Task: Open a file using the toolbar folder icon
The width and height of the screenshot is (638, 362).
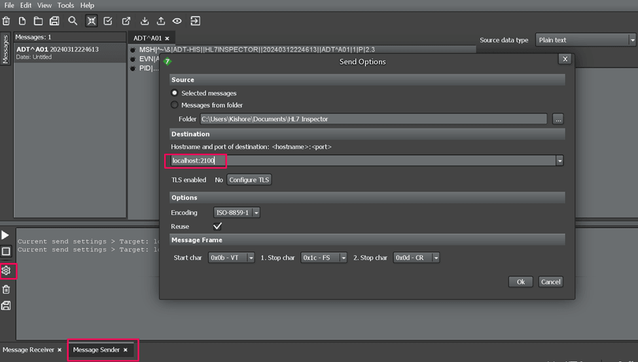Action: pyautogui.click(x=38, y=21)
